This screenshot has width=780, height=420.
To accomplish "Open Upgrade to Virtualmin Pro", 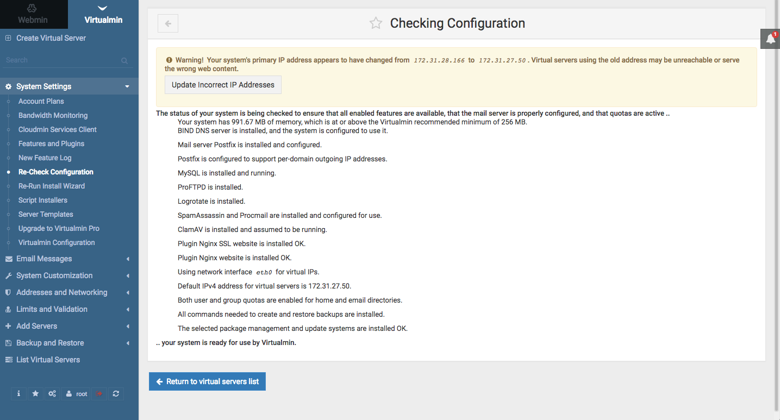I will pyautogui.click(x=59, y=228).
